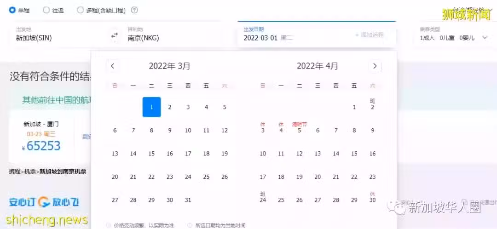The image size is (497, 229).
Task: Pick March 31 in the calendar
Action: [x=188, y=200]
